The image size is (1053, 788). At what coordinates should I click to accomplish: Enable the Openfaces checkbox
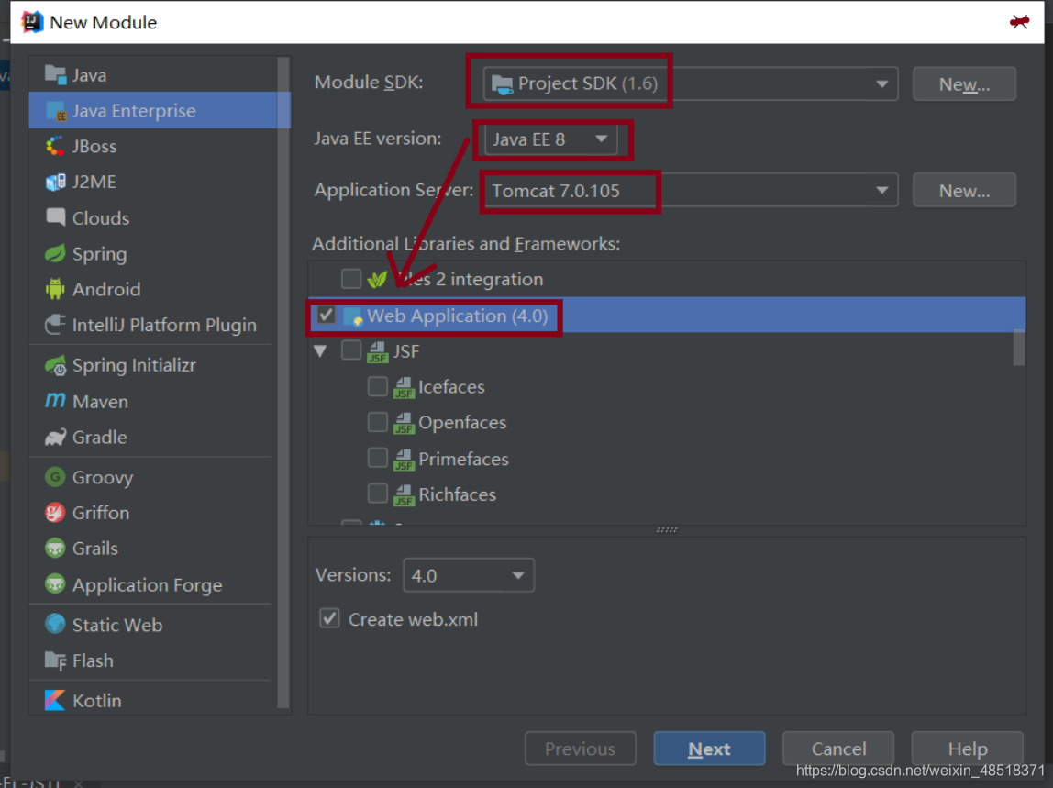point(377,422)
